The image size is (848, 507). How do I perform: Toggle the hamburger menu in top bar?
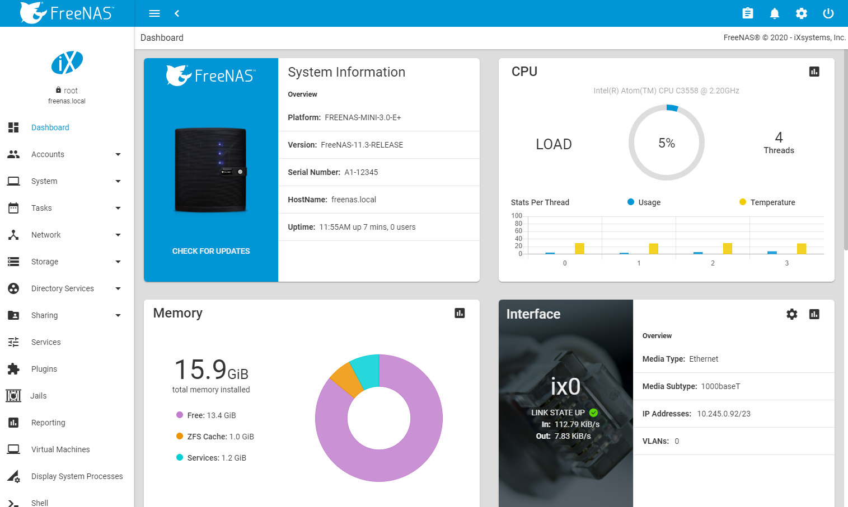(x=154, y=13)
